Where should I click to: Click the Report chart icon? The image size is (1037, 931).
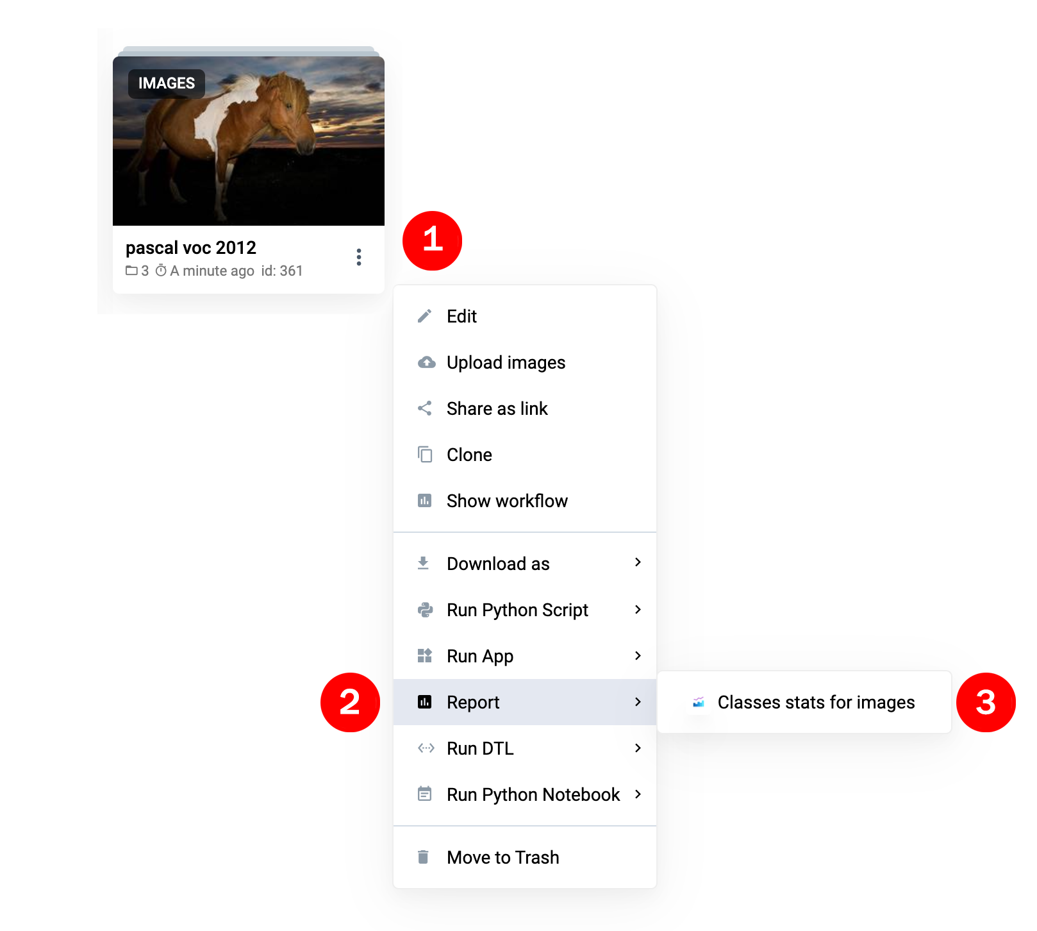coord(424,702)
